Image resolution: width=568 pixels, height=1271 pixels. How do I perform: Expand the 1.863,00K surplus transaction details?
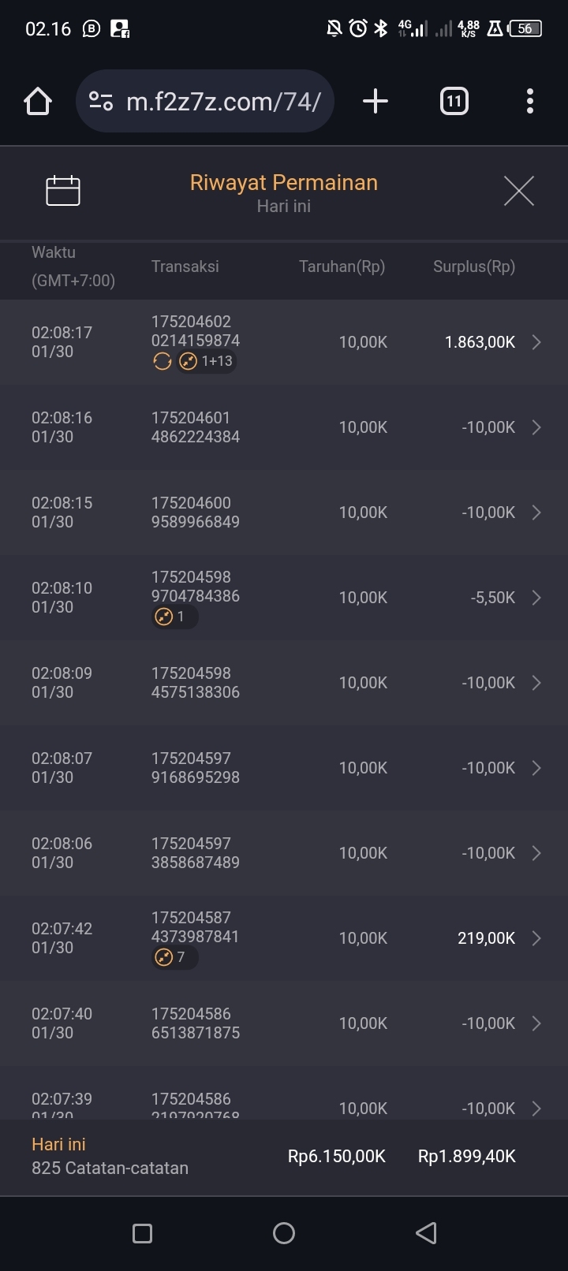point(536,342)
